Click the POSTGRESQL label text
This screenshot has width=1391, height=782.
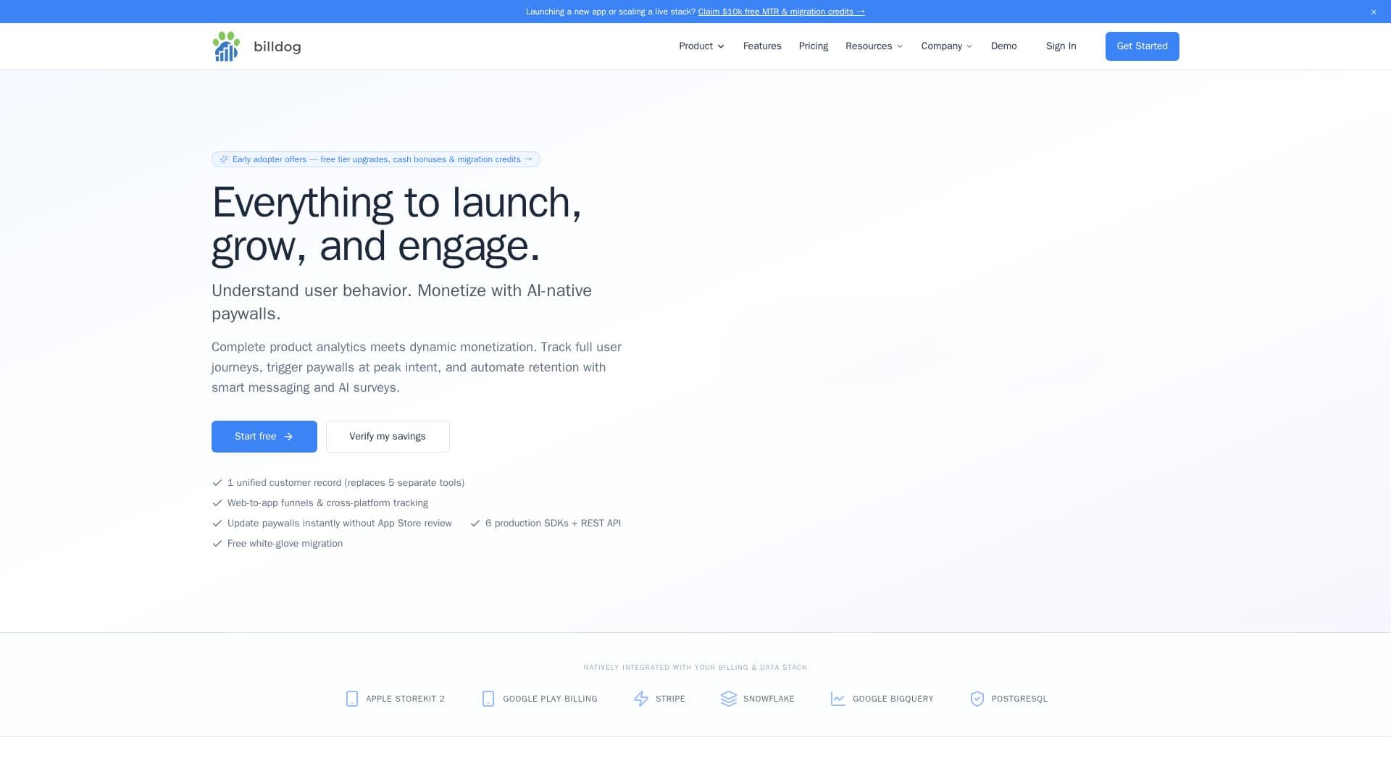tap(1019, 699)
